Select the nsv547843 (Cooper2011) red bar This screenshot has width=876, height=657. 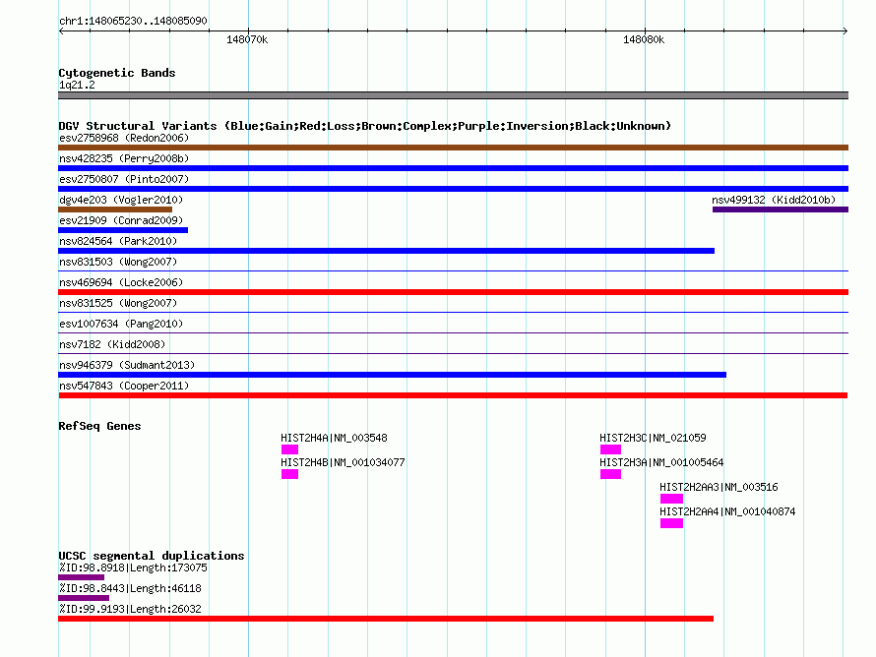coord(453,395)
